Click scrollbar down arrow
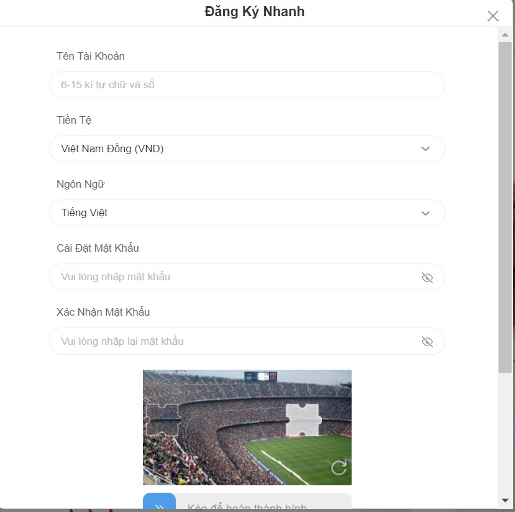 [x=505, y=501]
